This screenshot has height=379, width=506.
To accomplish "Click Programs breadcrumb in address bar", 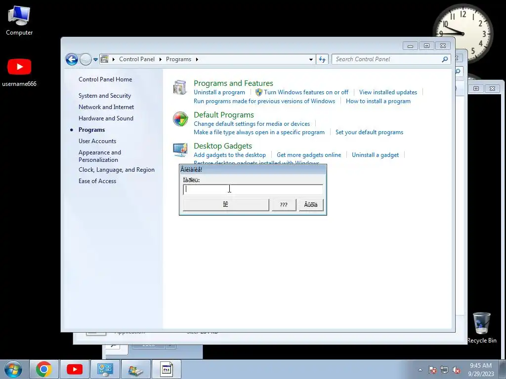I will coord(178,59).
